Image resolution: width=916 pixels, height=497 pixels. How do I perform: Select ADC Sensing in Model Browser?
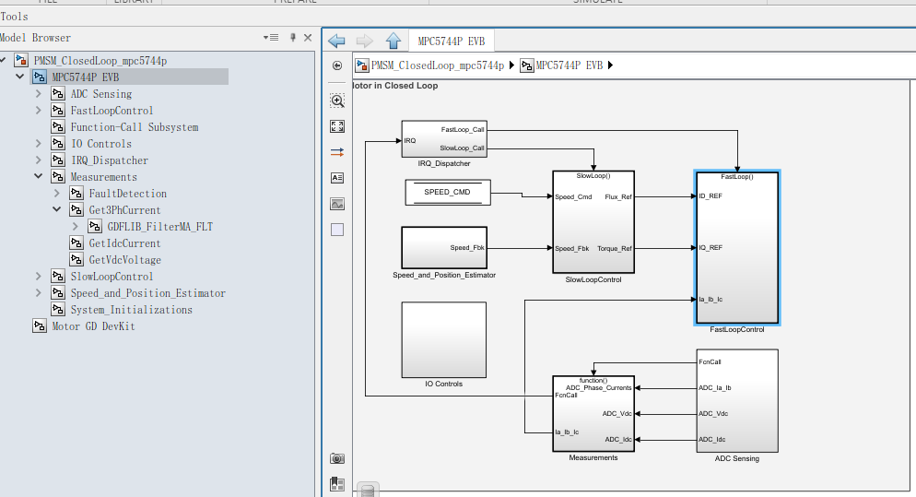click(x=101, y=93)
